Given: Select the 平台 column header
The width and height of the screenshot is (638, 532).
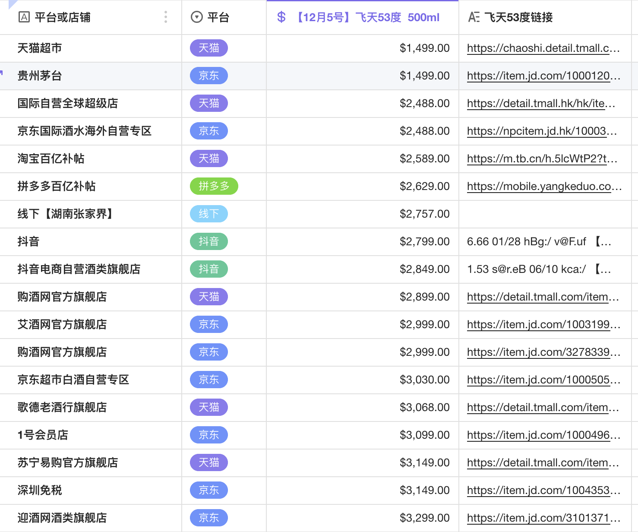Looking at the screenshot, I should pyautogui.click(x=224, y=17).
